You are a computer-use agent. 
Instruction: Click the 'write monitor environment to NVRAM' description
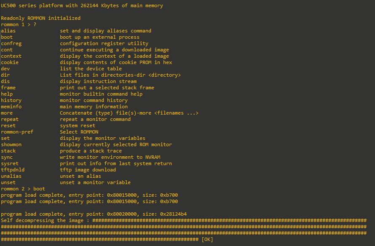110,157
